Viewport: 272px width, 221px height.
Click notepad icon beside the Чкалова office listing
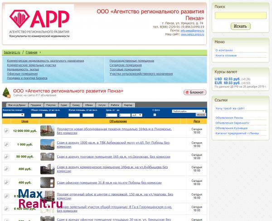pos(6,196)
